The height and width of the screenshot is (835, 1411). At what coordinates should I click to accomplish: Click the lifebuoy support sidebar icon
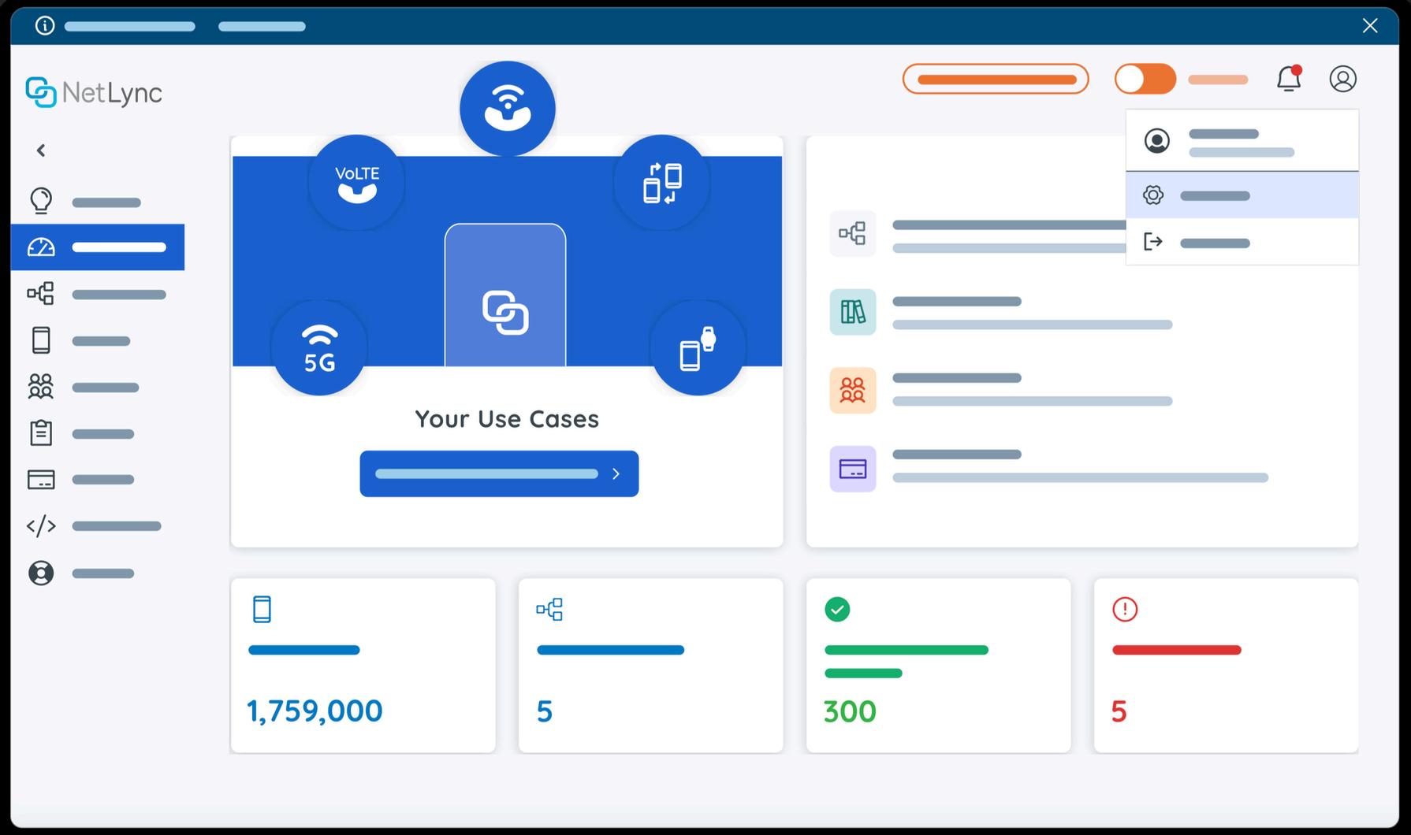click(41, 573)
